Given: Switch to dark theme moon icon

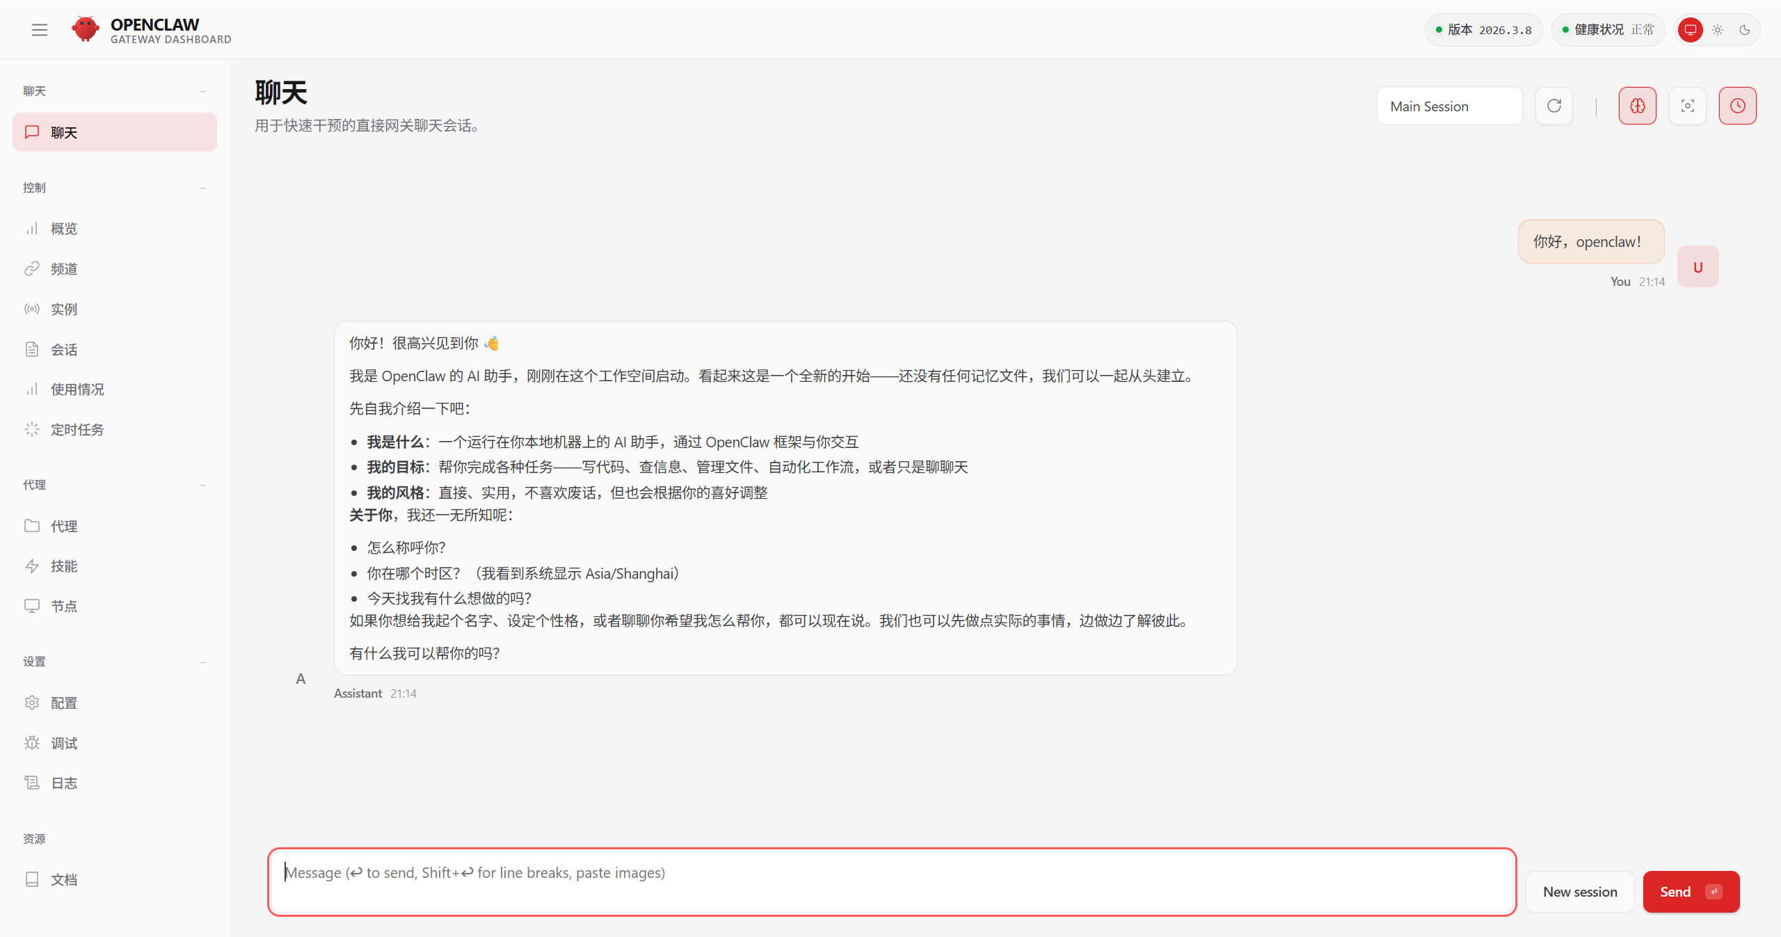Looking at the screenshot, I should point(1745,30).
